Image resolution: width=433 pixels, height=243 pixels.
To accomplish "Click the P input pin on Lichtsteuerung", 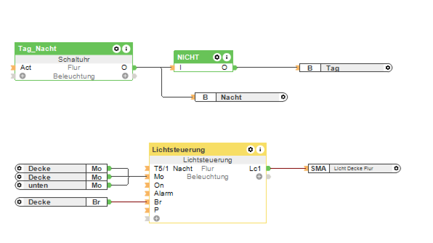I will pos(147,210).
